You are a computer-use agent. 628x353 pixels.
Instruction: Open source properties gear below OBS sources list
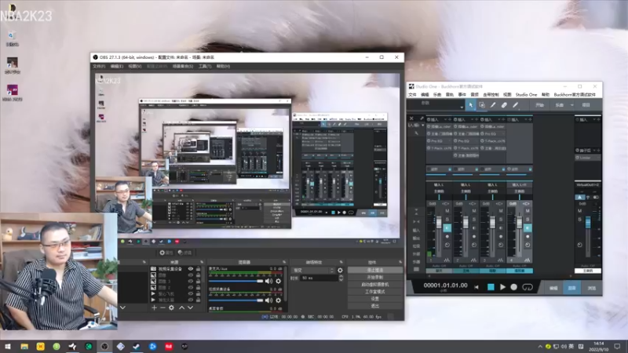click(171, 308)
